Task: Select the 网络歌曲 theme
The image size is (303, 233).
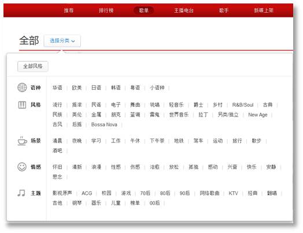Action: pyautogui.click(x=209, y=193)
